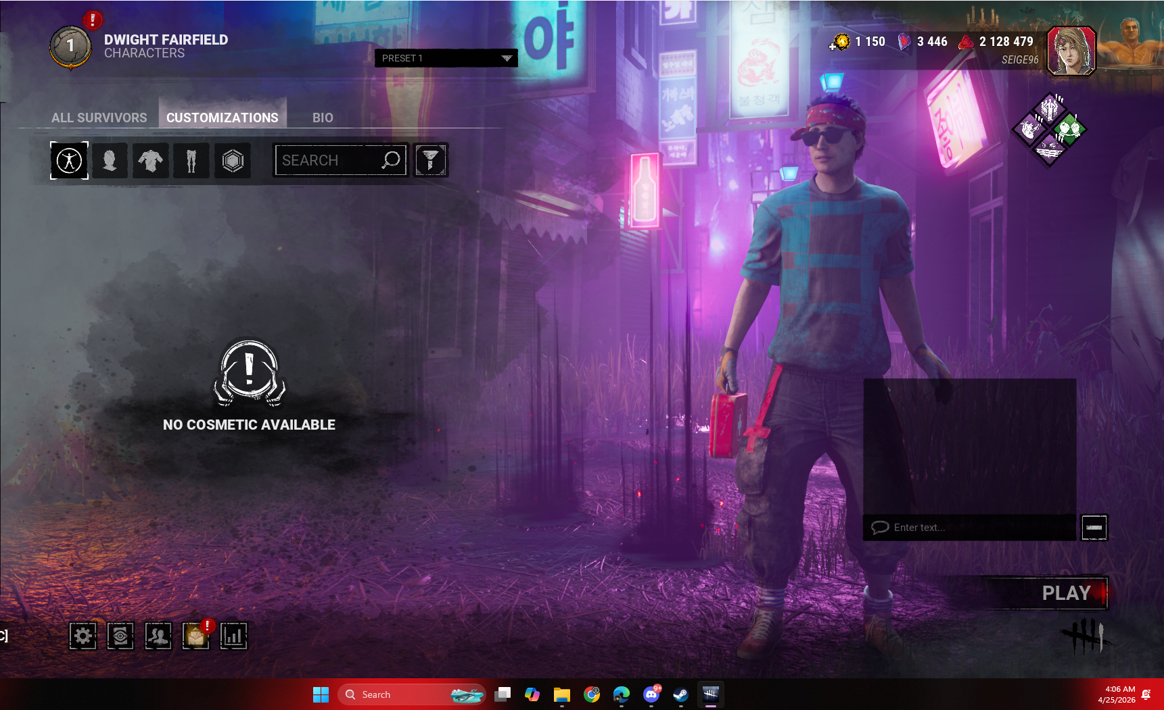Click the Iridescent Shards currency icon
This screenshot has width=1164, height=710.
904,42
